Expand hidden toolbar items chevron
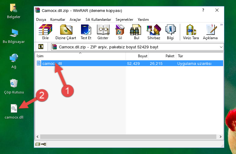236x154 pixels. pos(221,24)
